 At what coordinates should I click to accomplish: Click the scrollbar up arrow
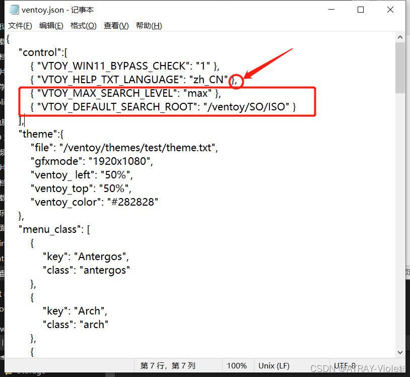tap(400, 37)
